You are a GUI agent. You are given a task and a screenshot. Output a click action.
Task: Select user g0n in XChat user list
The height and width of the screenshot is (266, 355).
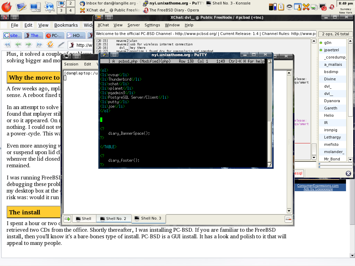[332, 43]
